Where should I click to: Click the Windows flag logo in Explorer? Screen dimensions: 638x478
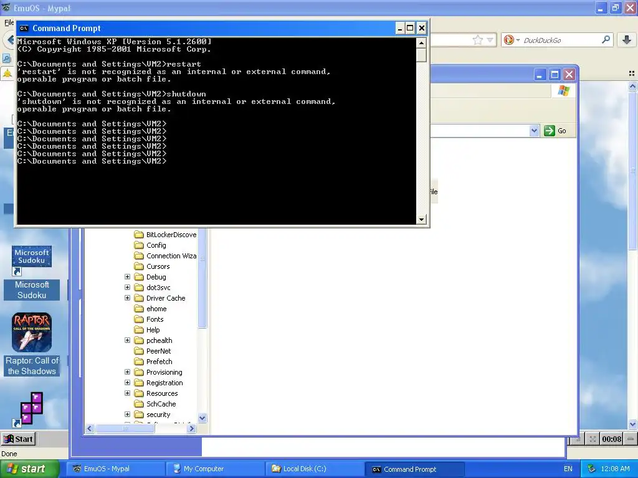pos(563,91)
